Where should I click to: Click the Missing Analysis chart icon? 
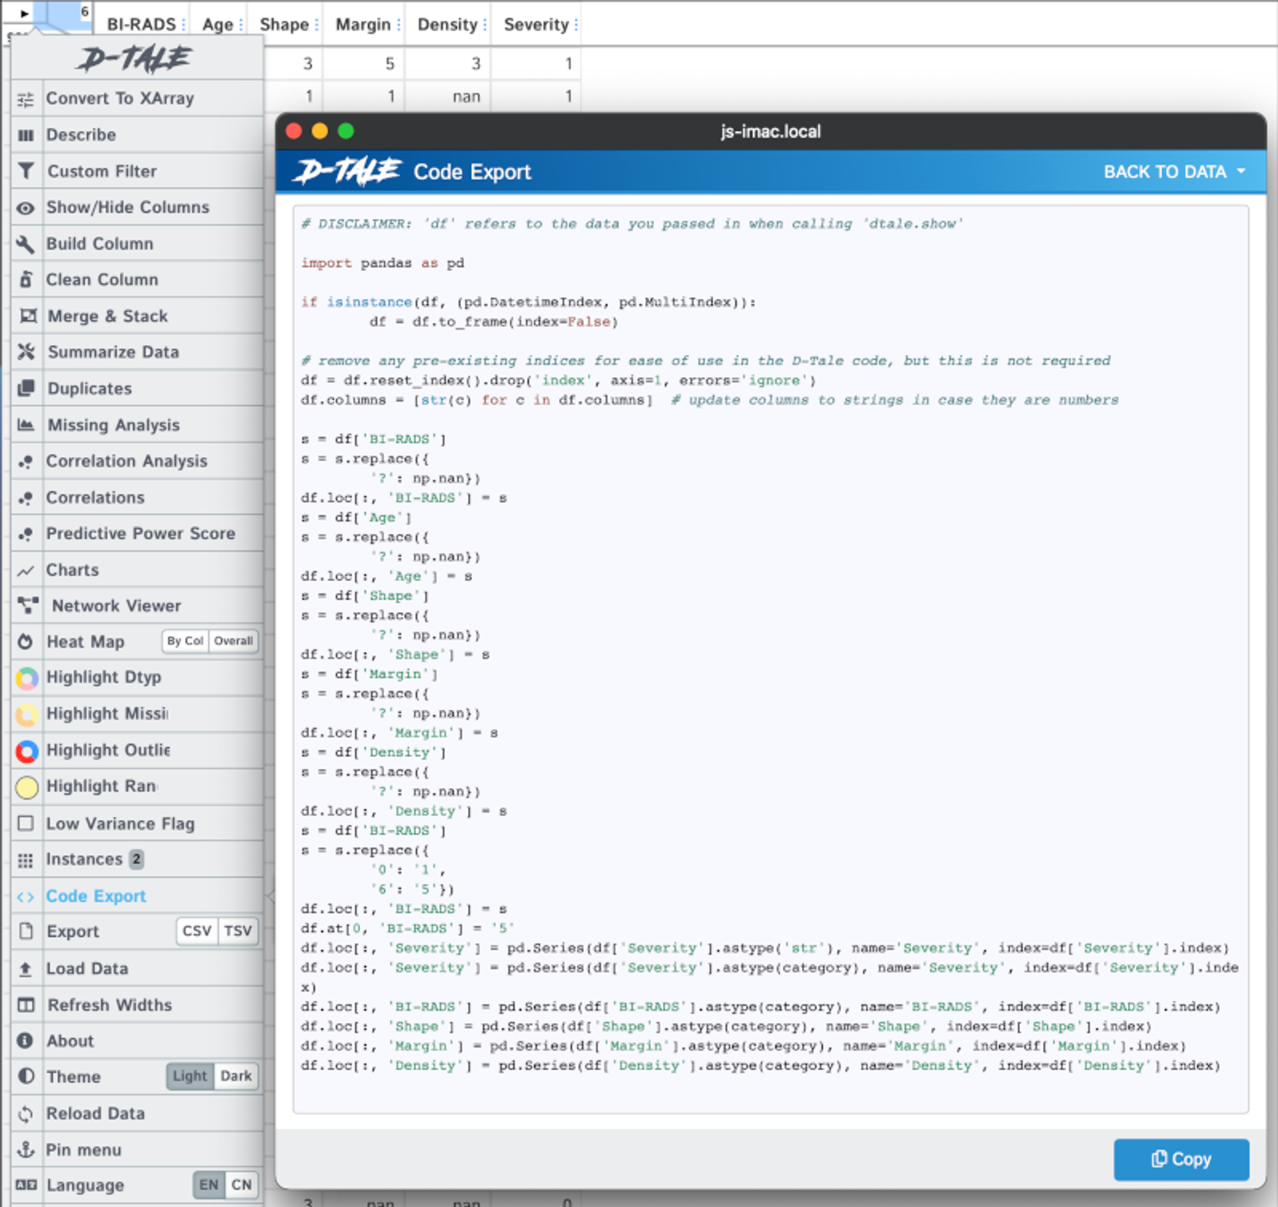[x=25, y=425]
